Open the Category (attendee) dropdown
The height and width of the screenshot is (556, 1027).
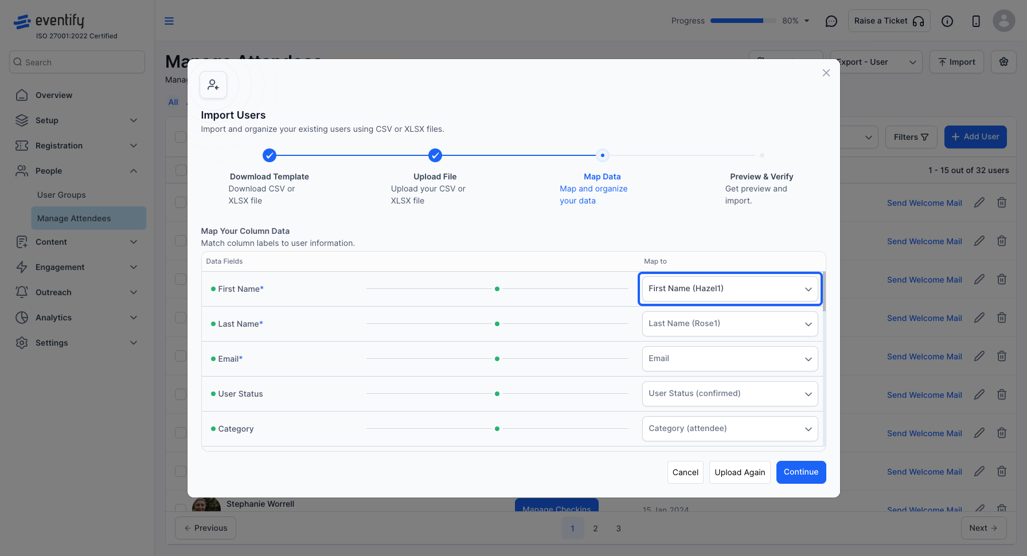coord(730,429)
